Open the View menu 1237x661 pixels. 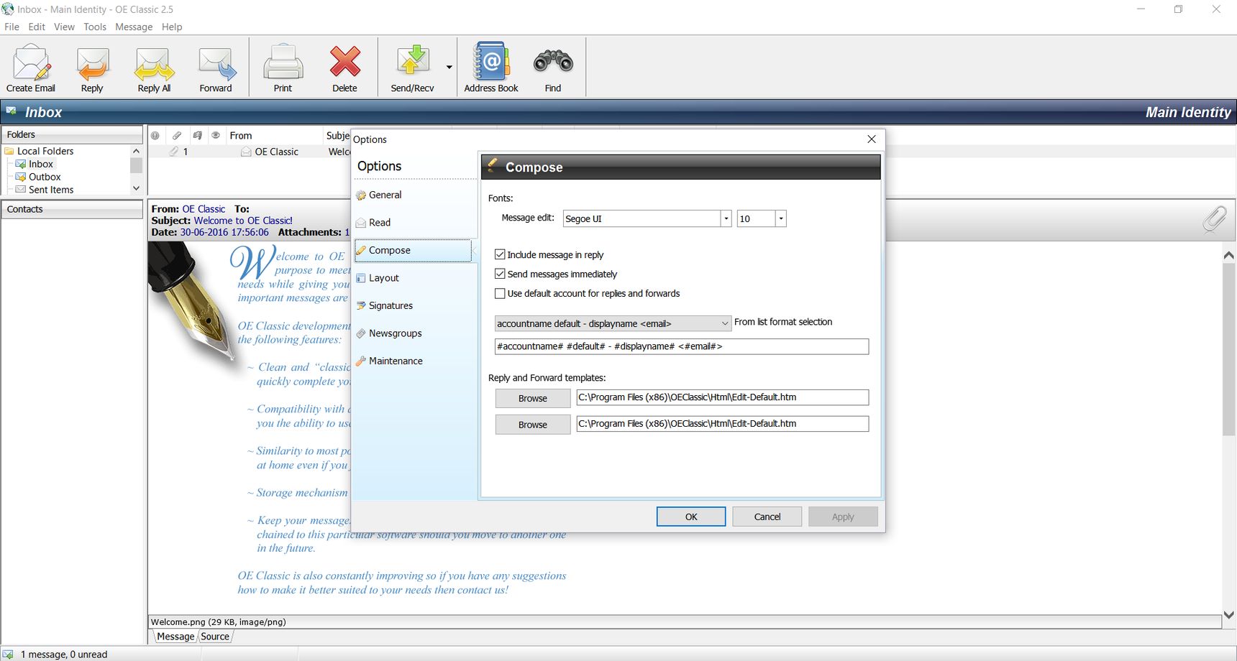[64, 27]
